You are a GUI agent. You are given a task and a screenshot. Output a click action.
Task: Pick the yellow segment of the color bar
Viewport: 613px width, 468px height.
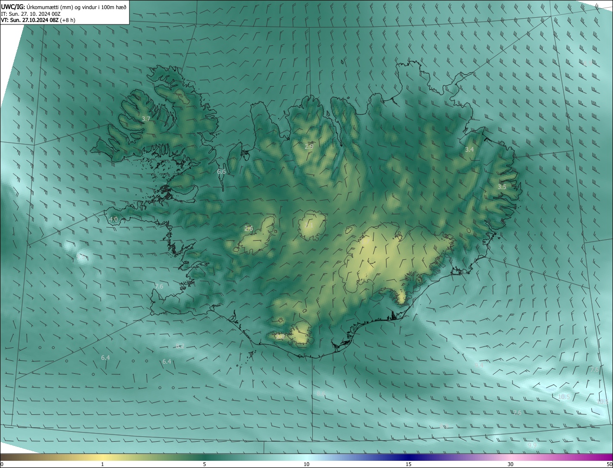102,457
